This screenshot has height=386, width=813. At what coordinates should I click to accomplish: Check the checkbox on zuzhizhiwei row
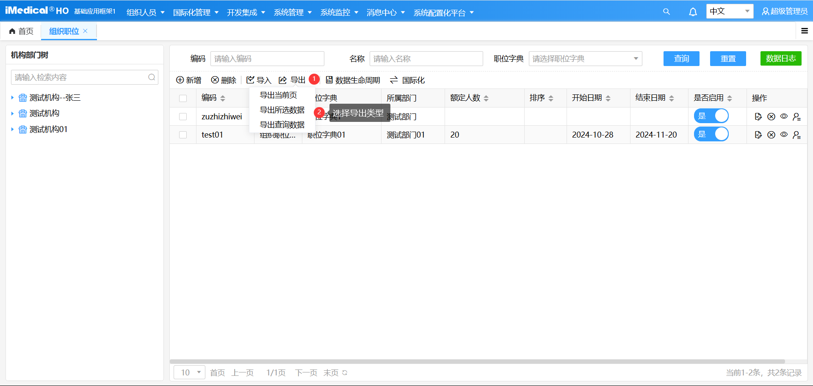[183, 116]
